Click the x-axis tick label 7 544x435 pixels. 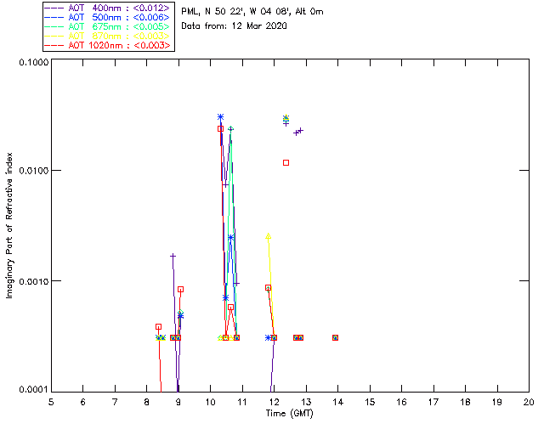pyautogui.click(x=115, y=402)
